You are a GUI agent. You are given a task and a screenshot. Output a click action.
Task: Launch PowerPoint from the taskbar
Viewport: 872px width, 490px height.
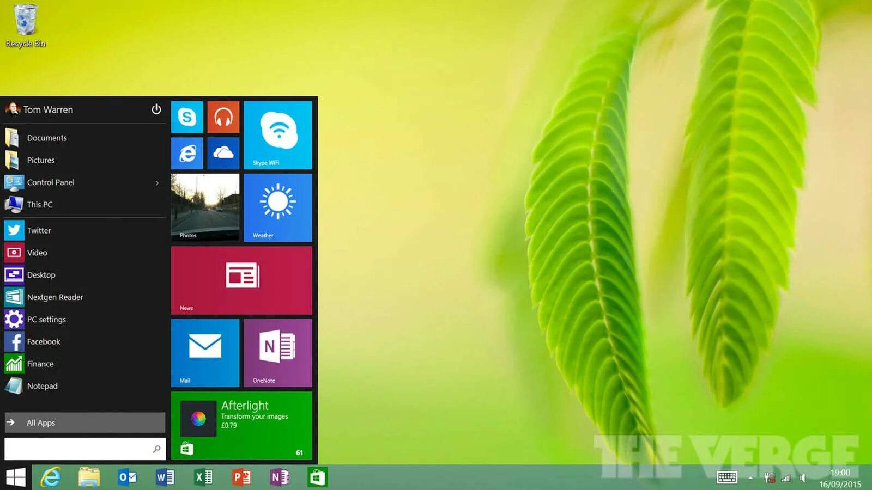point(241,477)
